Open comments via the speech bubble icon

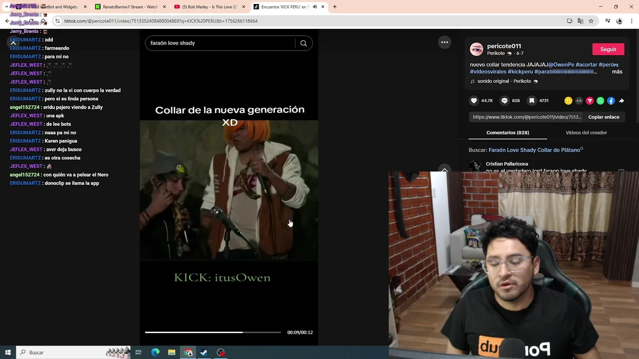[504, 101]
